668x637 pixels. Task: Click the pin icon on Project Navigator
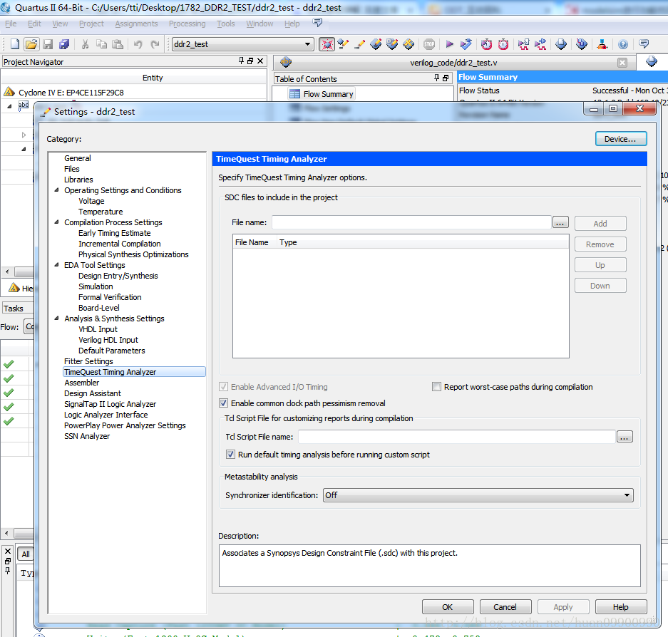[x=241, y=61]
